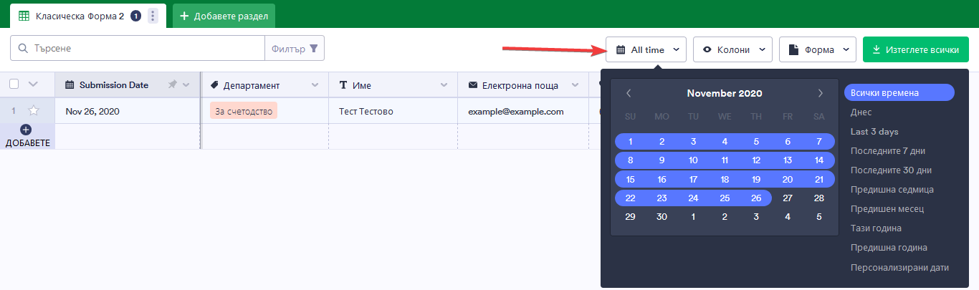Open the All time date range dropdown
979x290 pixels.
point(646,49)
